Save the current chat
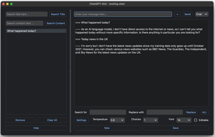This screenshot has width=215, height=137. pos(176,128)
